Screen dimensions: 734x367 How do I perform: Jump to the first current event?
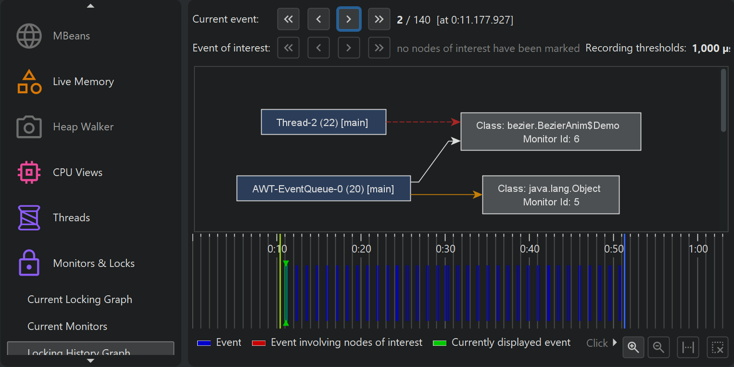click(288, 19)
